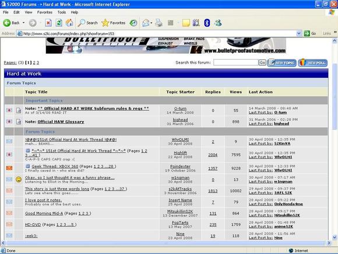Expand the Back button history dropdown arrow

(x=23, y=23)
